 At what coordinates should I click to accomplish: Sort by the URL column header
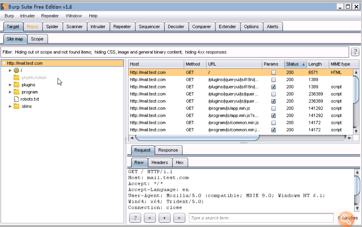(234, 64)
